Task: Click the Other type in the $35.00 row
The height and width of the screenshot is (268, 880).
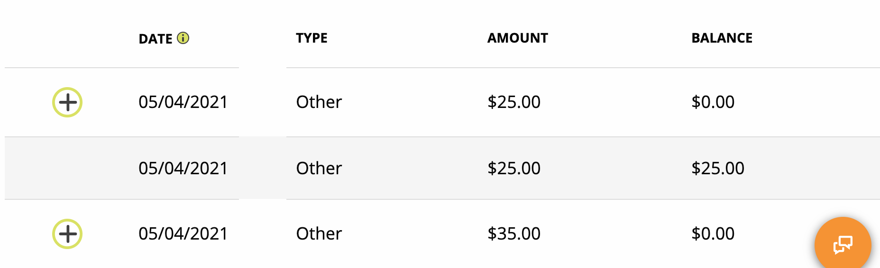Action: pos(319,234)
